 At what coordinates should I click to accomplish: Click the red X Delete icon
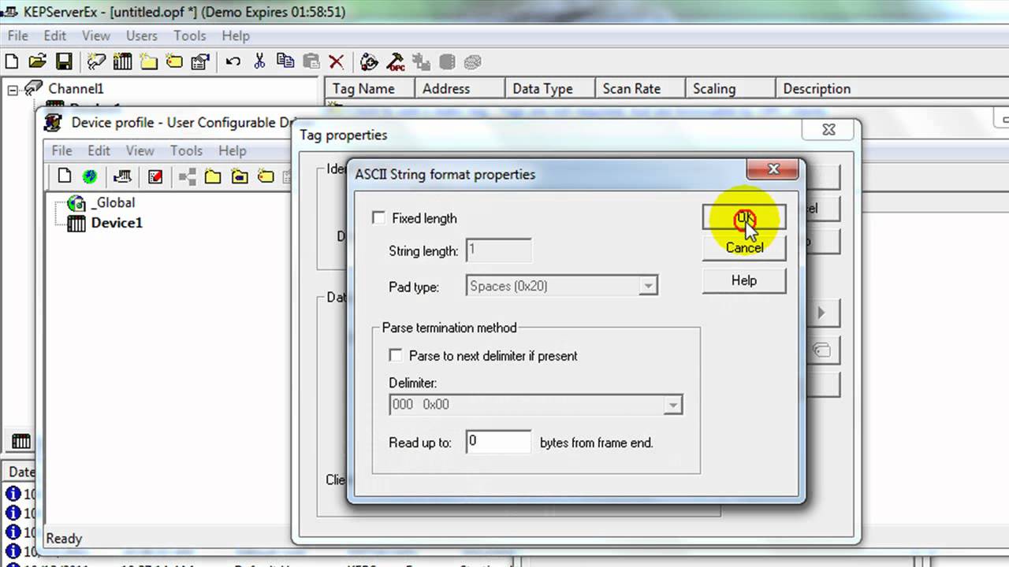(x=337, y=61)
